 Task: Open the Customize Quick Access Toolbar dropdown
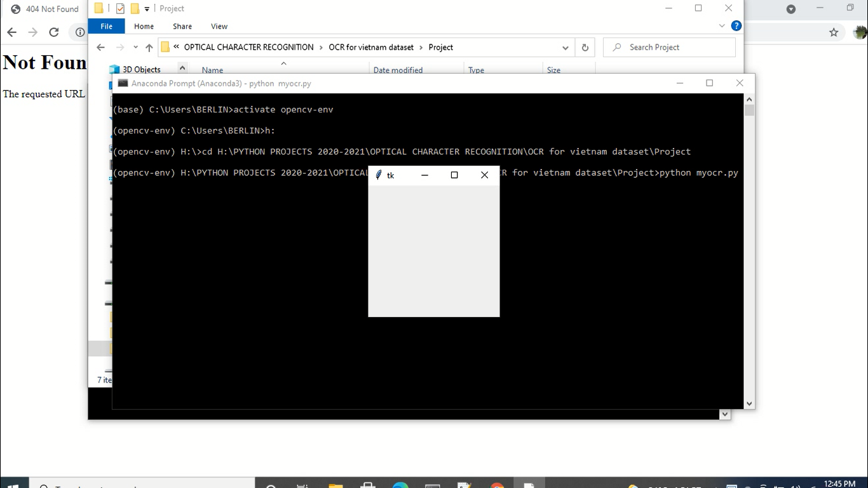[x=147, y=9]
